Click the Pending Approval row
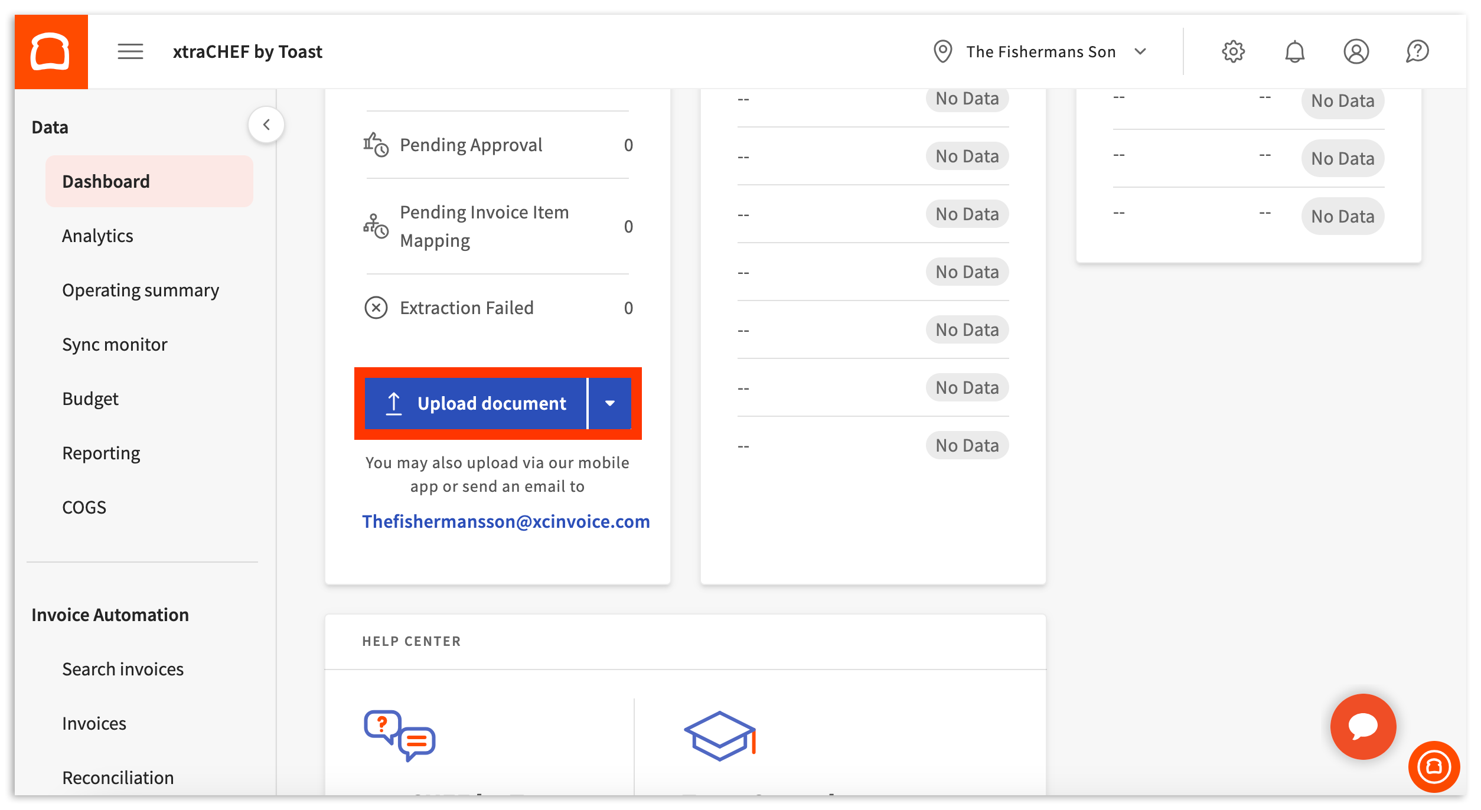This screenshot has width=1481, height=810. pos(471,145)
